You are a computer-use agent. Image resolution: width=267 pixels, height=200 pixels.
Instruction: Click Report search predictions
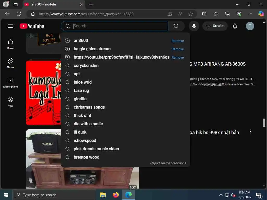[x=168, y=163]
